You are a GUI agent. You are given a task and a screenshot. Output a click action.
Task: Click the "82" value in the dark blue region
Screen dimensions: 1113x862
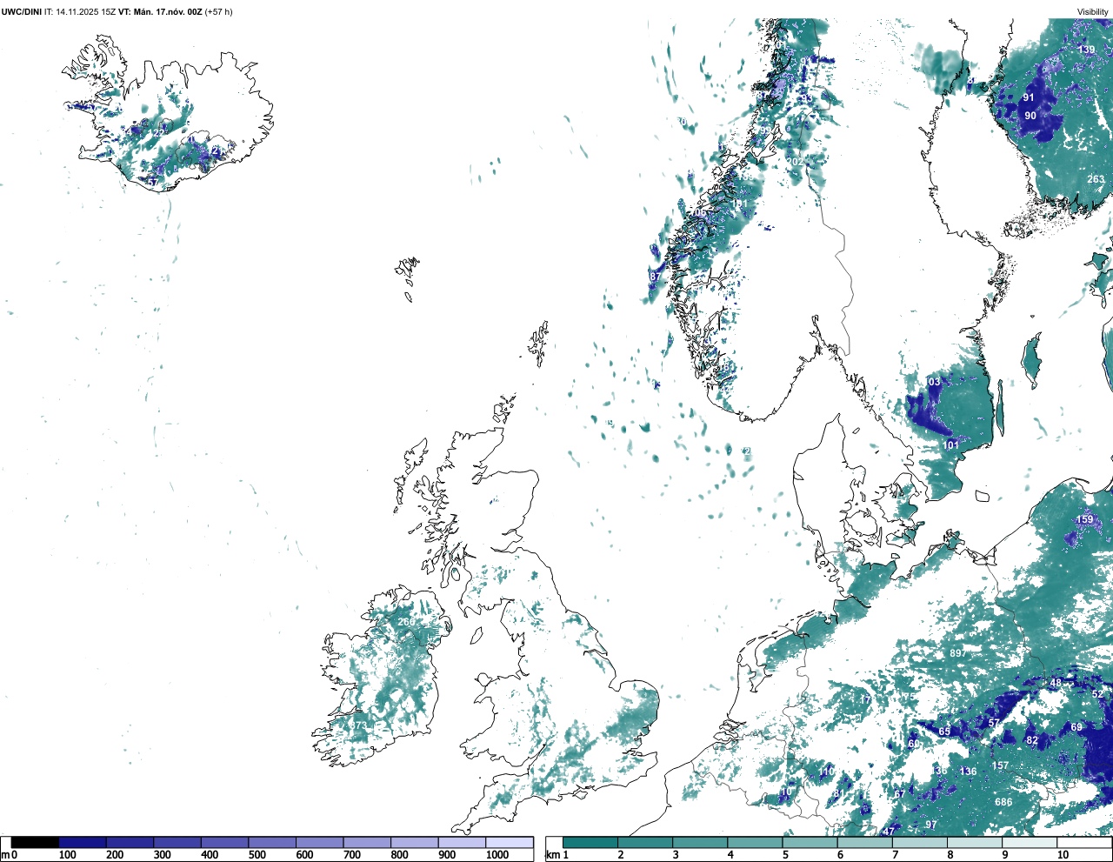[1032, 741]
